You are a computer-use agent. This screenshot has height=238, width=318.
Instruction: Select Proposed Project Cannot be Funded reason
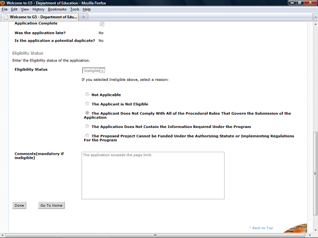click(87, 135)
